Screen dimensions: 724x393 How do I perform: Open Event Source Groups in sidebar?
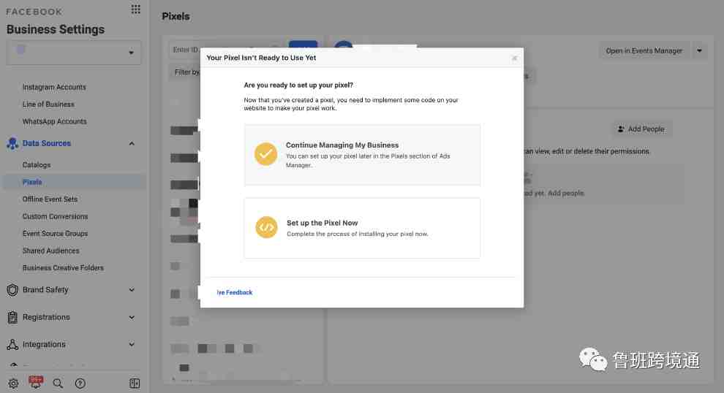[x=55, y=234]
